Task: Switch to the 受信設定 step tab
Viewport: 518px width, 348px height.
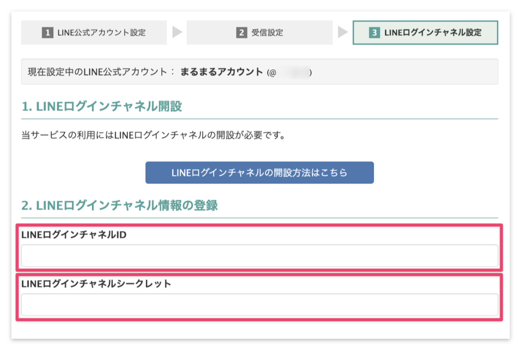Action: (260, 33)
